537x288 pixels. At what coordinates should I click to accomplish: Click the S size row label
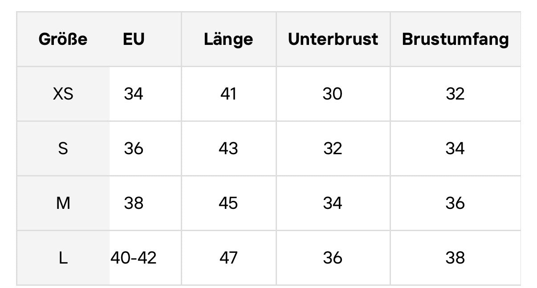tap(63, 148)
